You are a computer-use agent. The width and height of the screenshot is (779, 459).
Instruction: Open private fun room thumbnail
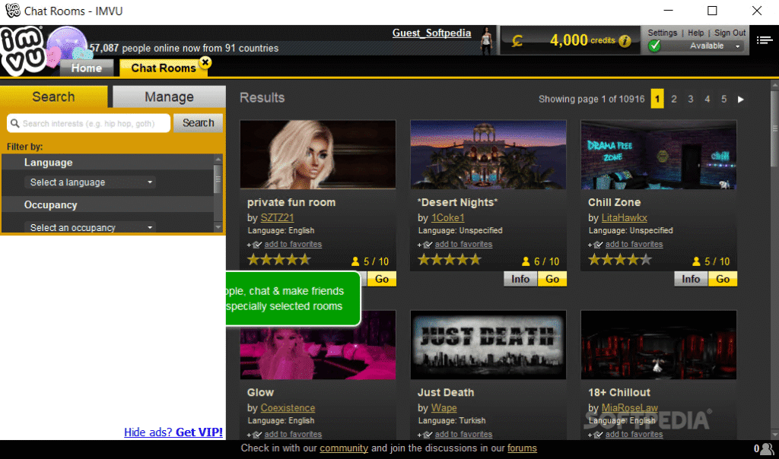point(318,154)
